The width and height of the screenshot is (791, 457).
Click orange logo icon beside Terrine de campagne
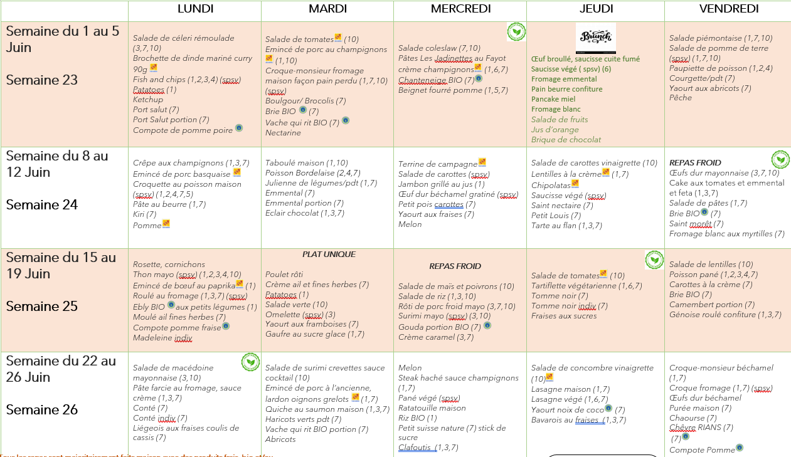(482, 162)
